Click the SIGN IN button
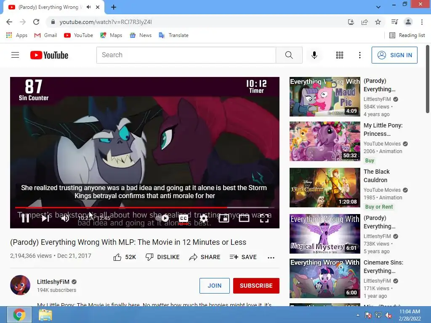The height and width of the screenshot is (323, 431). [394, 55]
